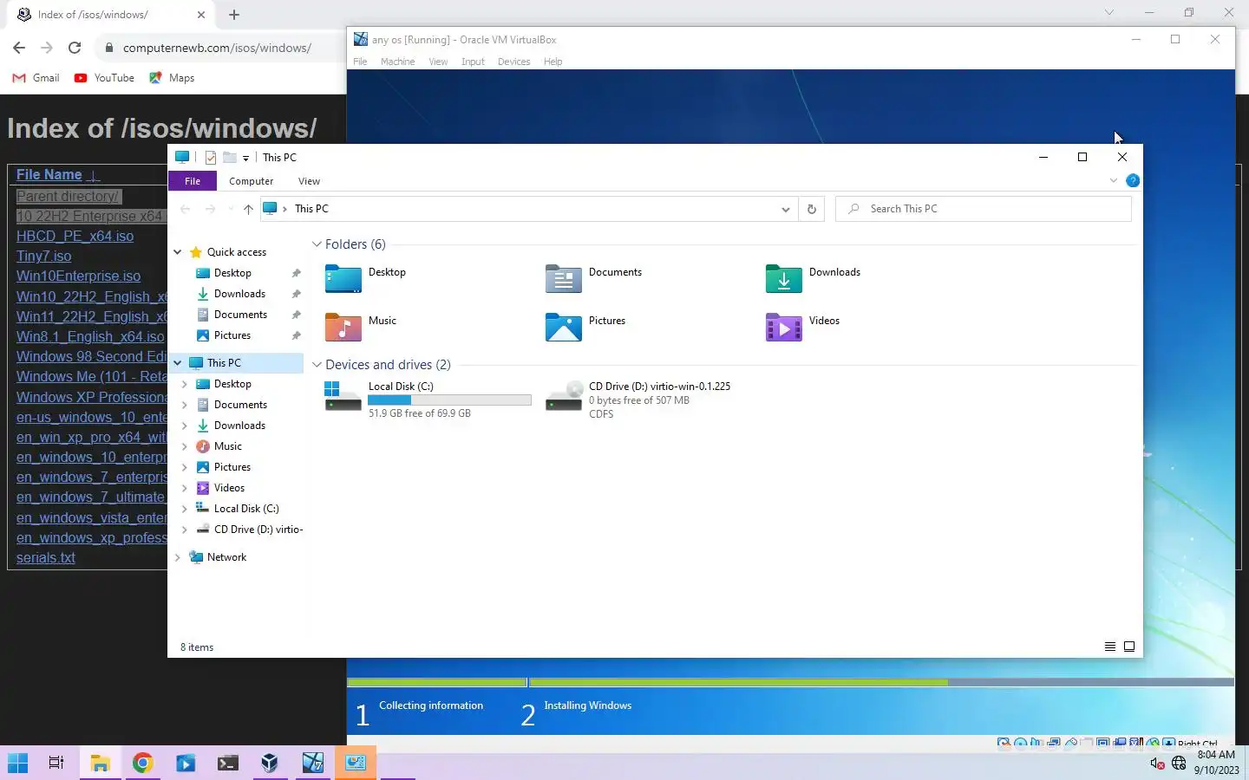The width and height of the screenshot is (1249, 780).
Task: Click the Refresh button beside the address bar
Action: (812, 209)
